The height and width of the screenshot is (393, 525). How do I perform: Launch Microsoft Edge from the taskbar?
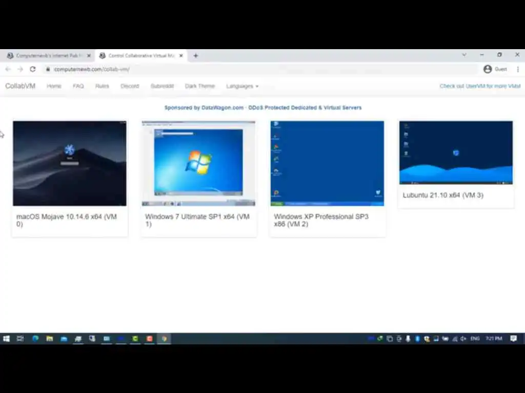click(x=35, y=339)
